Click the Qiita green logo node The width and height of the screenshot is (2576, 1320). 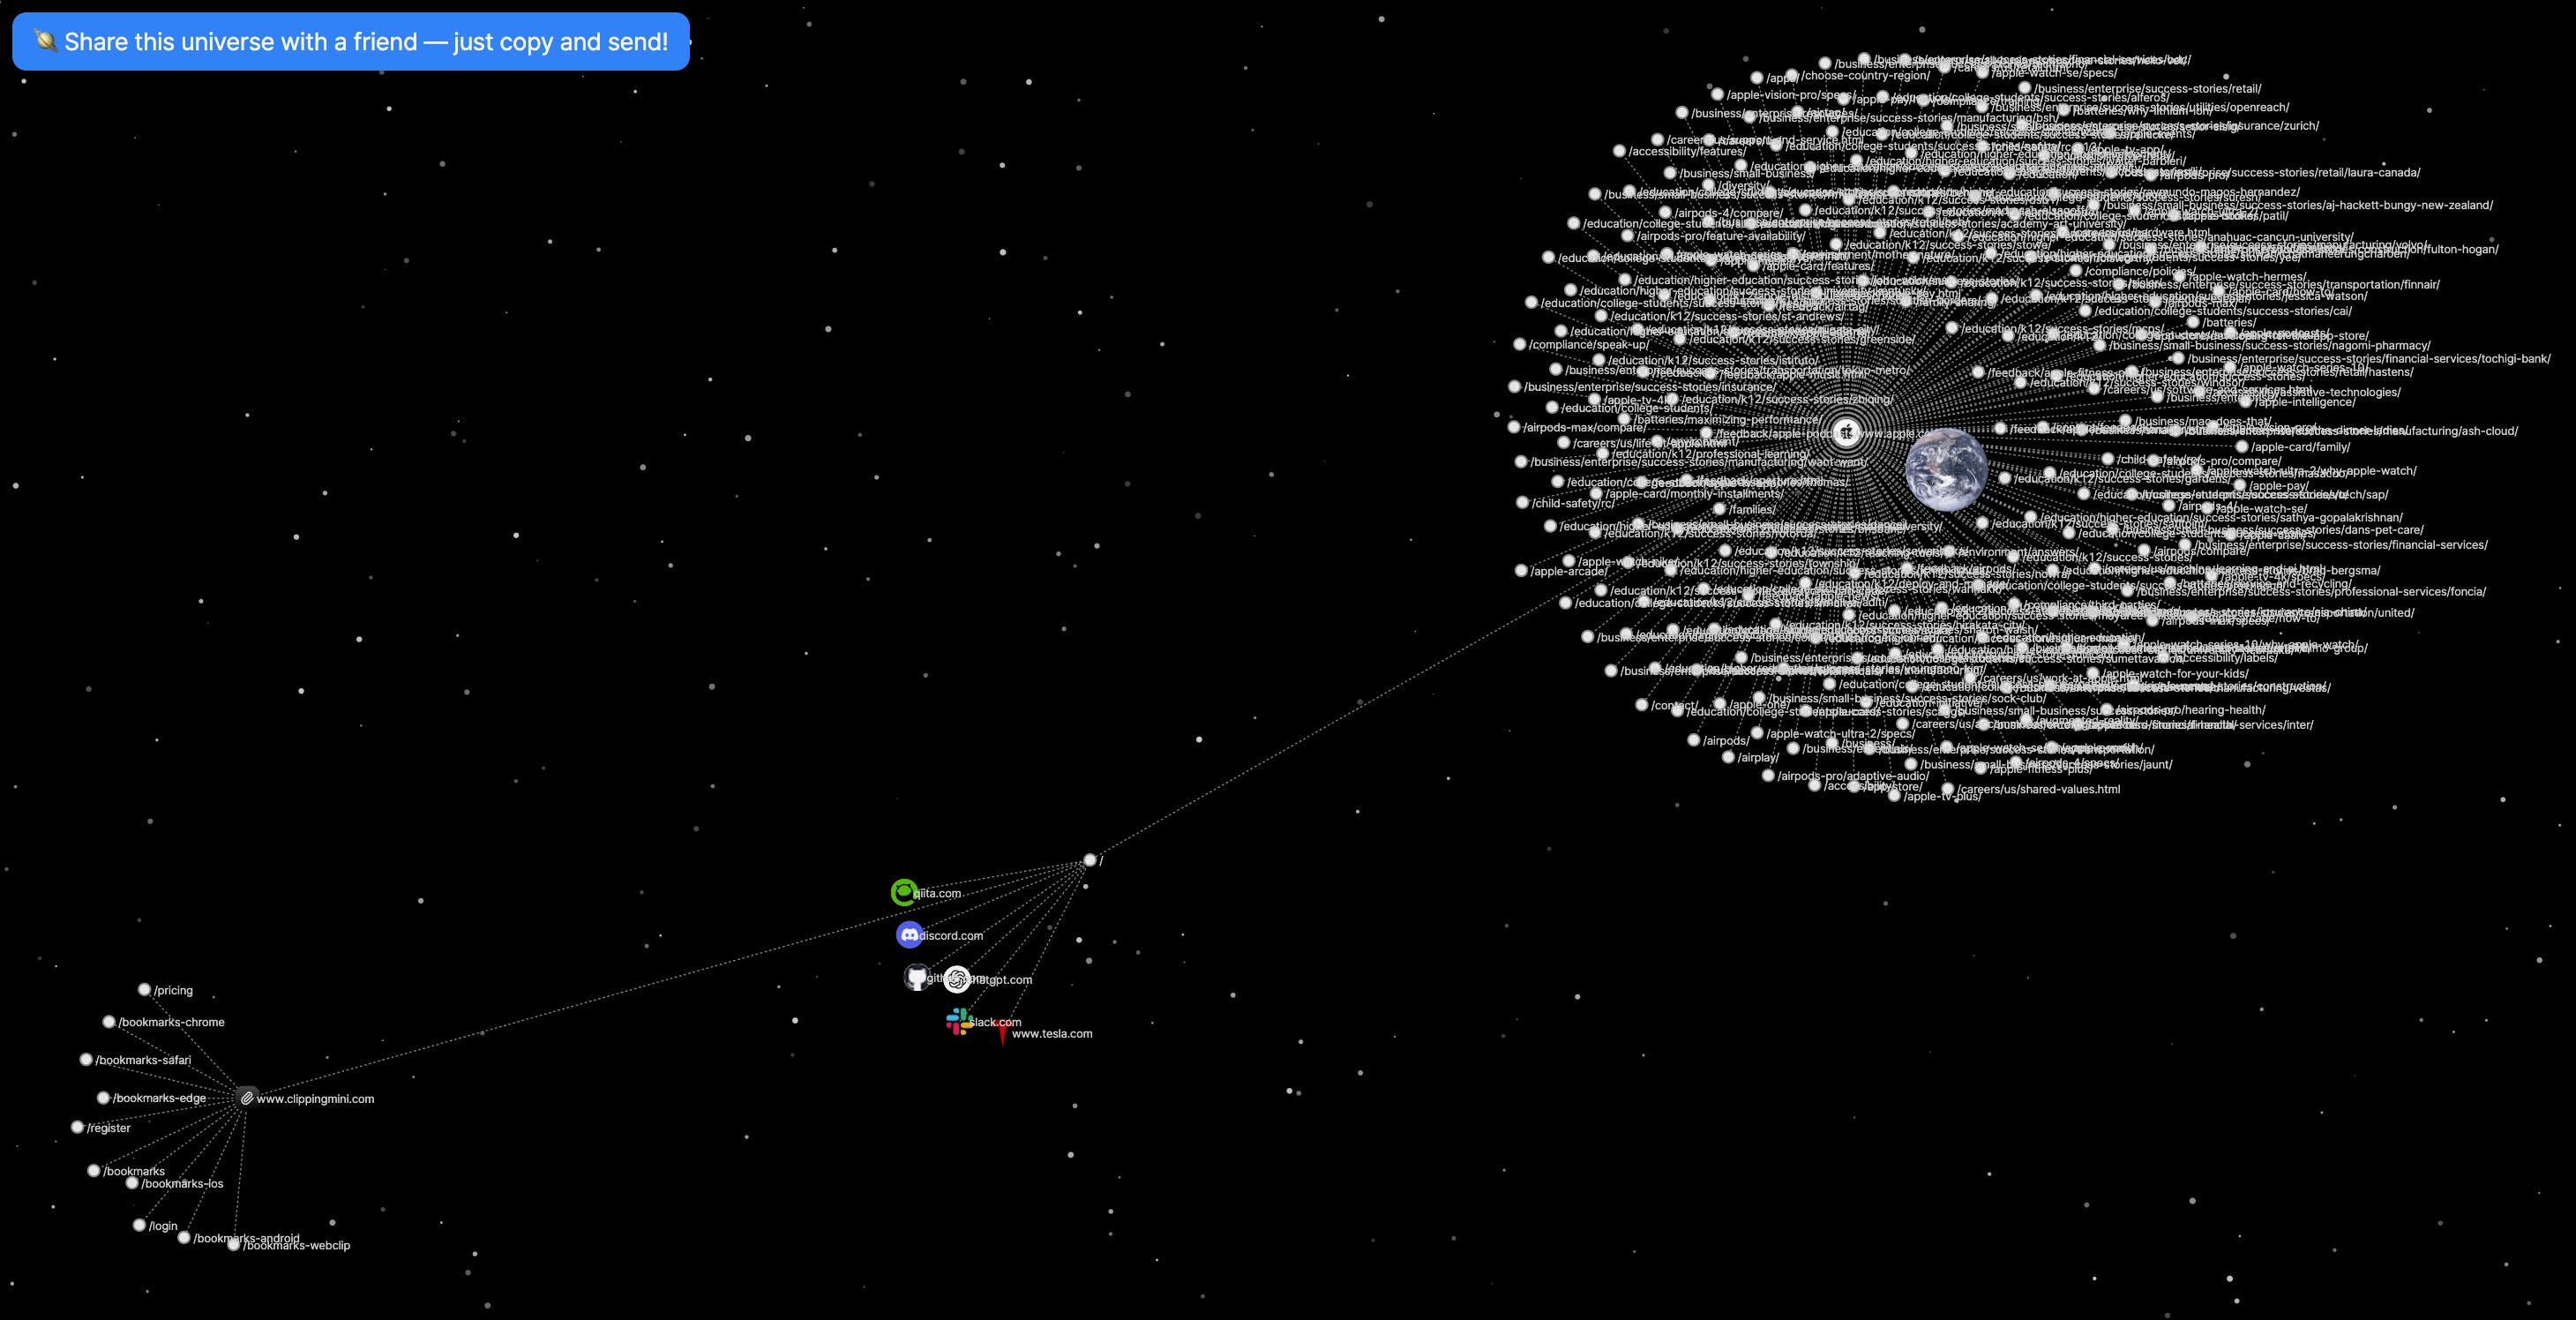click(x=903, y=892)
